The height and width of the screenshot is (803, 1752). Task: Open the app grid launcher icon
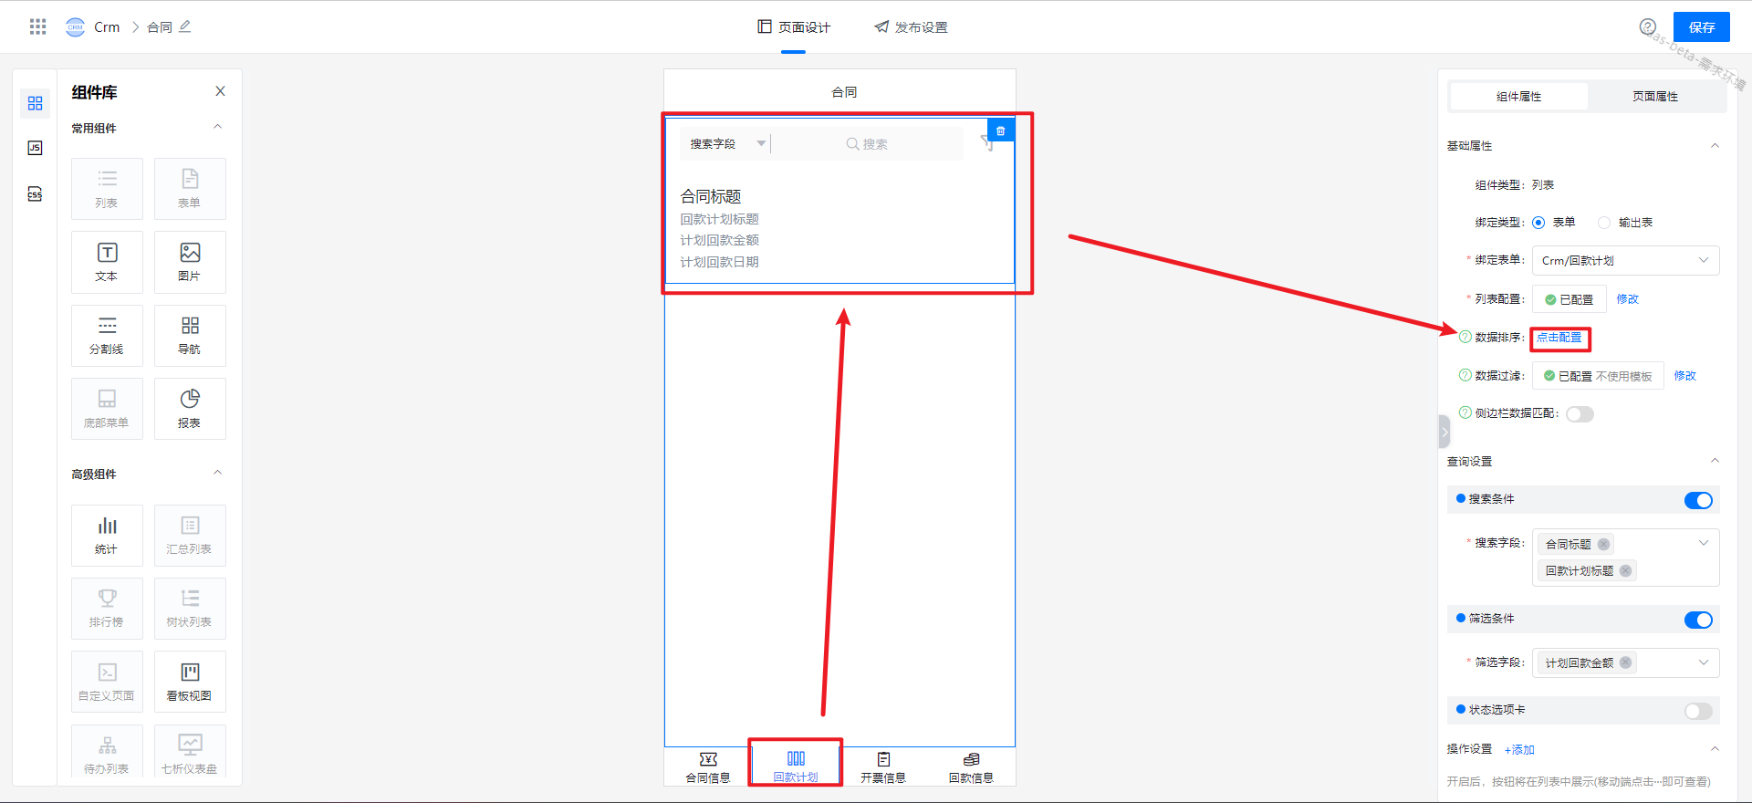[37, 26]
